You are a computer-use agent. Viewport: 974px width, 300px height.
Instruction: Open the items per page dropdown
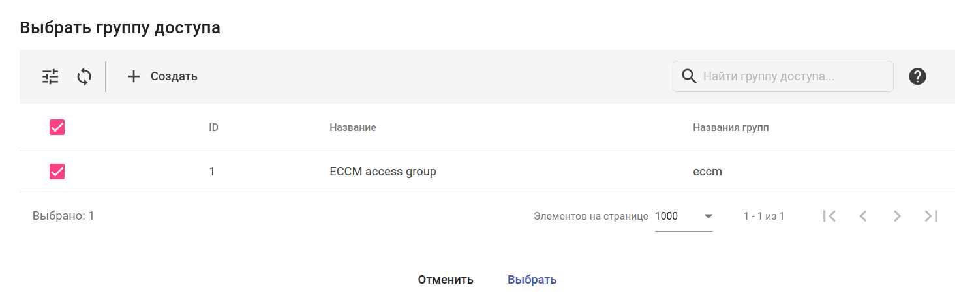pyautogui.click(x=683, y=216)
